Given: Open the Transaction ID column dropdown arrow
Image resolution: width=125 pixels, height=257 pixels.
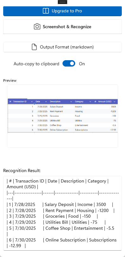Looking at the screenshot, I should coord(32,102).
